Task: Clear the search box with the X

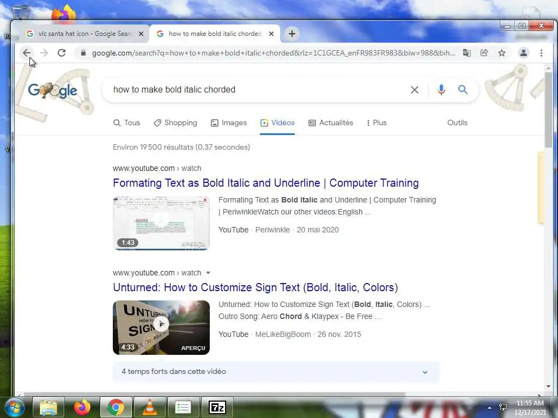Action: tap(415, 90)
